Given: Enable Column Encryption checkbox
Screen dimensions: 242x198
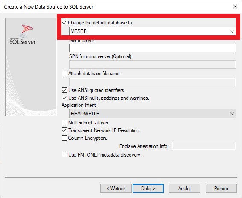Looking at the screenshot, I should [x=65, y=138].
